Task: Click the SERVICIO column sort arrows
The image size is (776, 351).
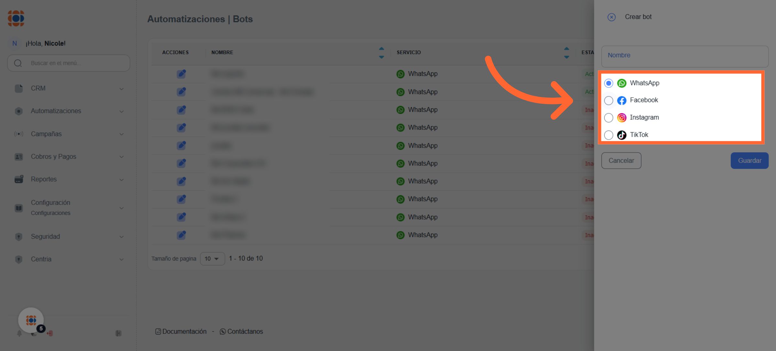Action: coord(566,52)
